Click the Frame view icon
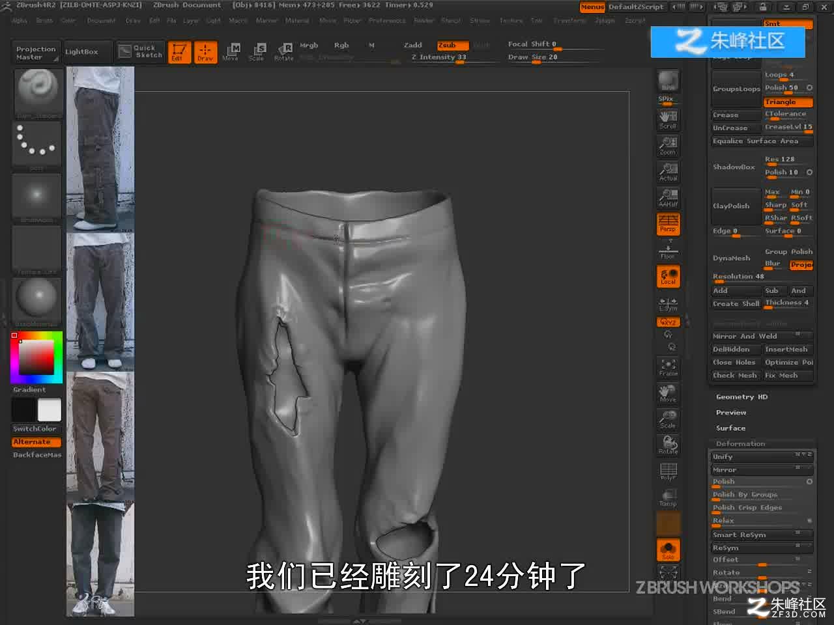The image size is (834, 625). 668,367
